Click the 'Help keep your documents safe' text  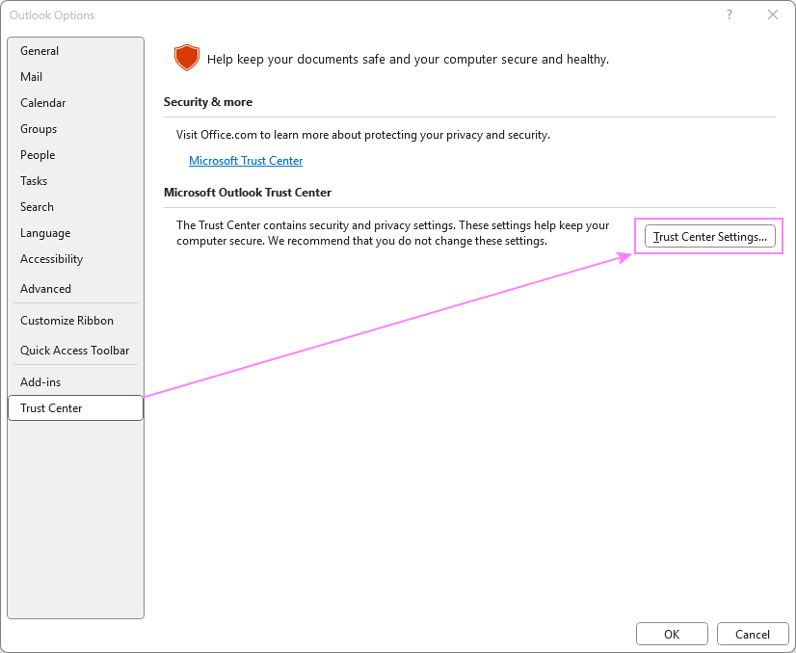tap(409, 60)
